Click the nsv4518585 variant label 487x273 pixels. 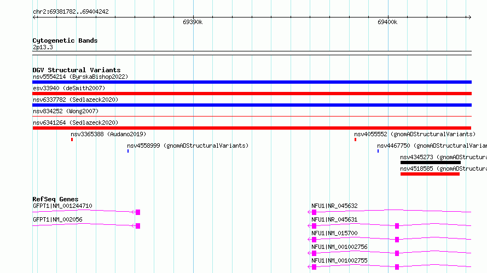[444, 169]
